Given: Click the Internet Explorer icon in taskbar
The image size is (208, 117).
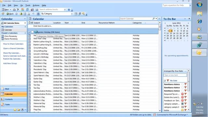Looking at the screenshot, I should click(x=200, y=21).
